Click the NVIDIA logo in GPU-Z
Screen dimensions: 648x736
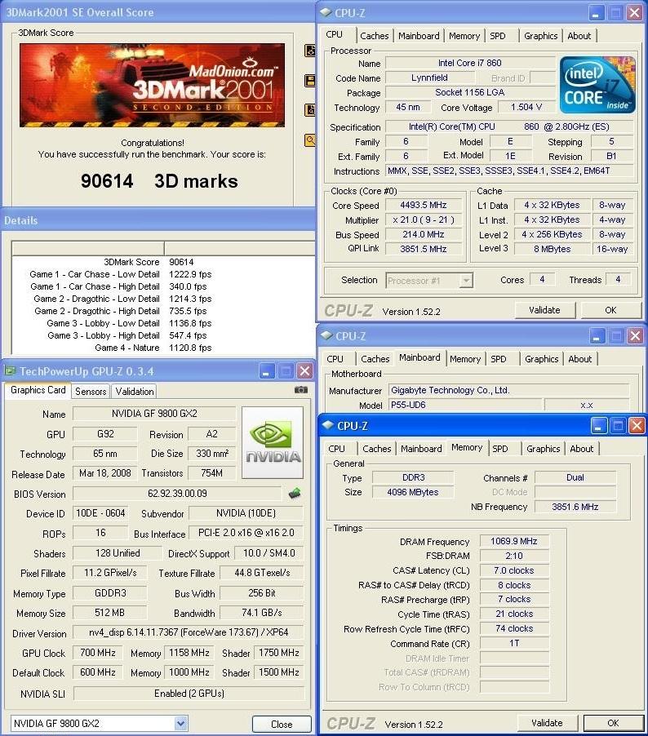click(273, 442)
